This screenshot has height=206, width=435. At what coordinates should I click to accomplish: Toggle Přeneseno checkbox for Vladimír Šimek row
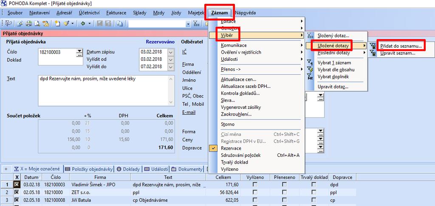pos(284,184)
